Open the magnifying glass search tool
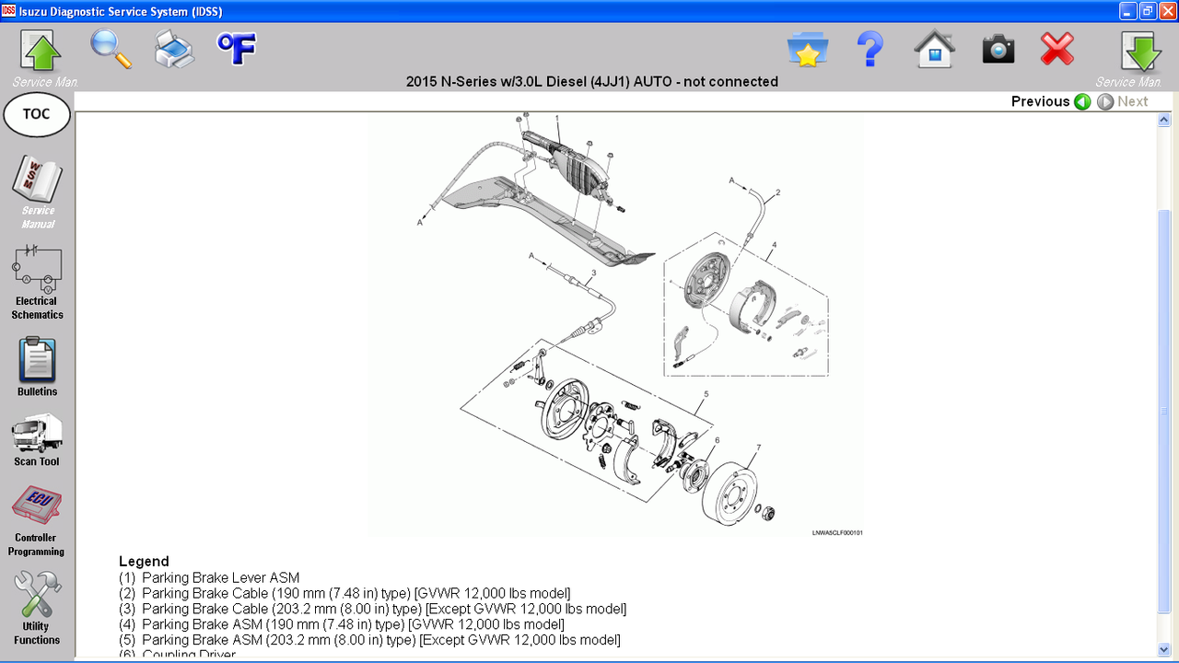The width and height of the screenshot is (1179, 663). (x=111, y=48)
